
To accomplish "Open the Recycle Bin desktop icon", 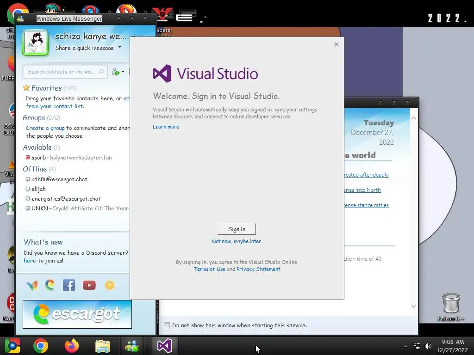I will (451, 307).
